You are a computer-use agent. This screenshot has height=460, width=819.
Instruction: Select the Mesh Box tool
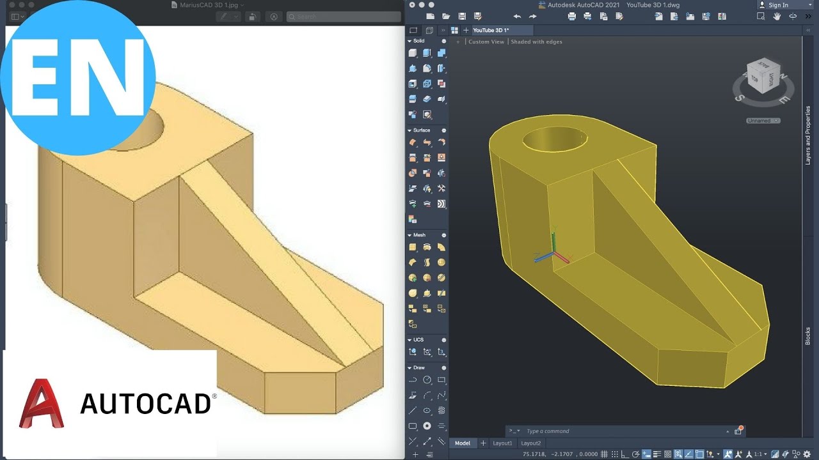(412, 247)
